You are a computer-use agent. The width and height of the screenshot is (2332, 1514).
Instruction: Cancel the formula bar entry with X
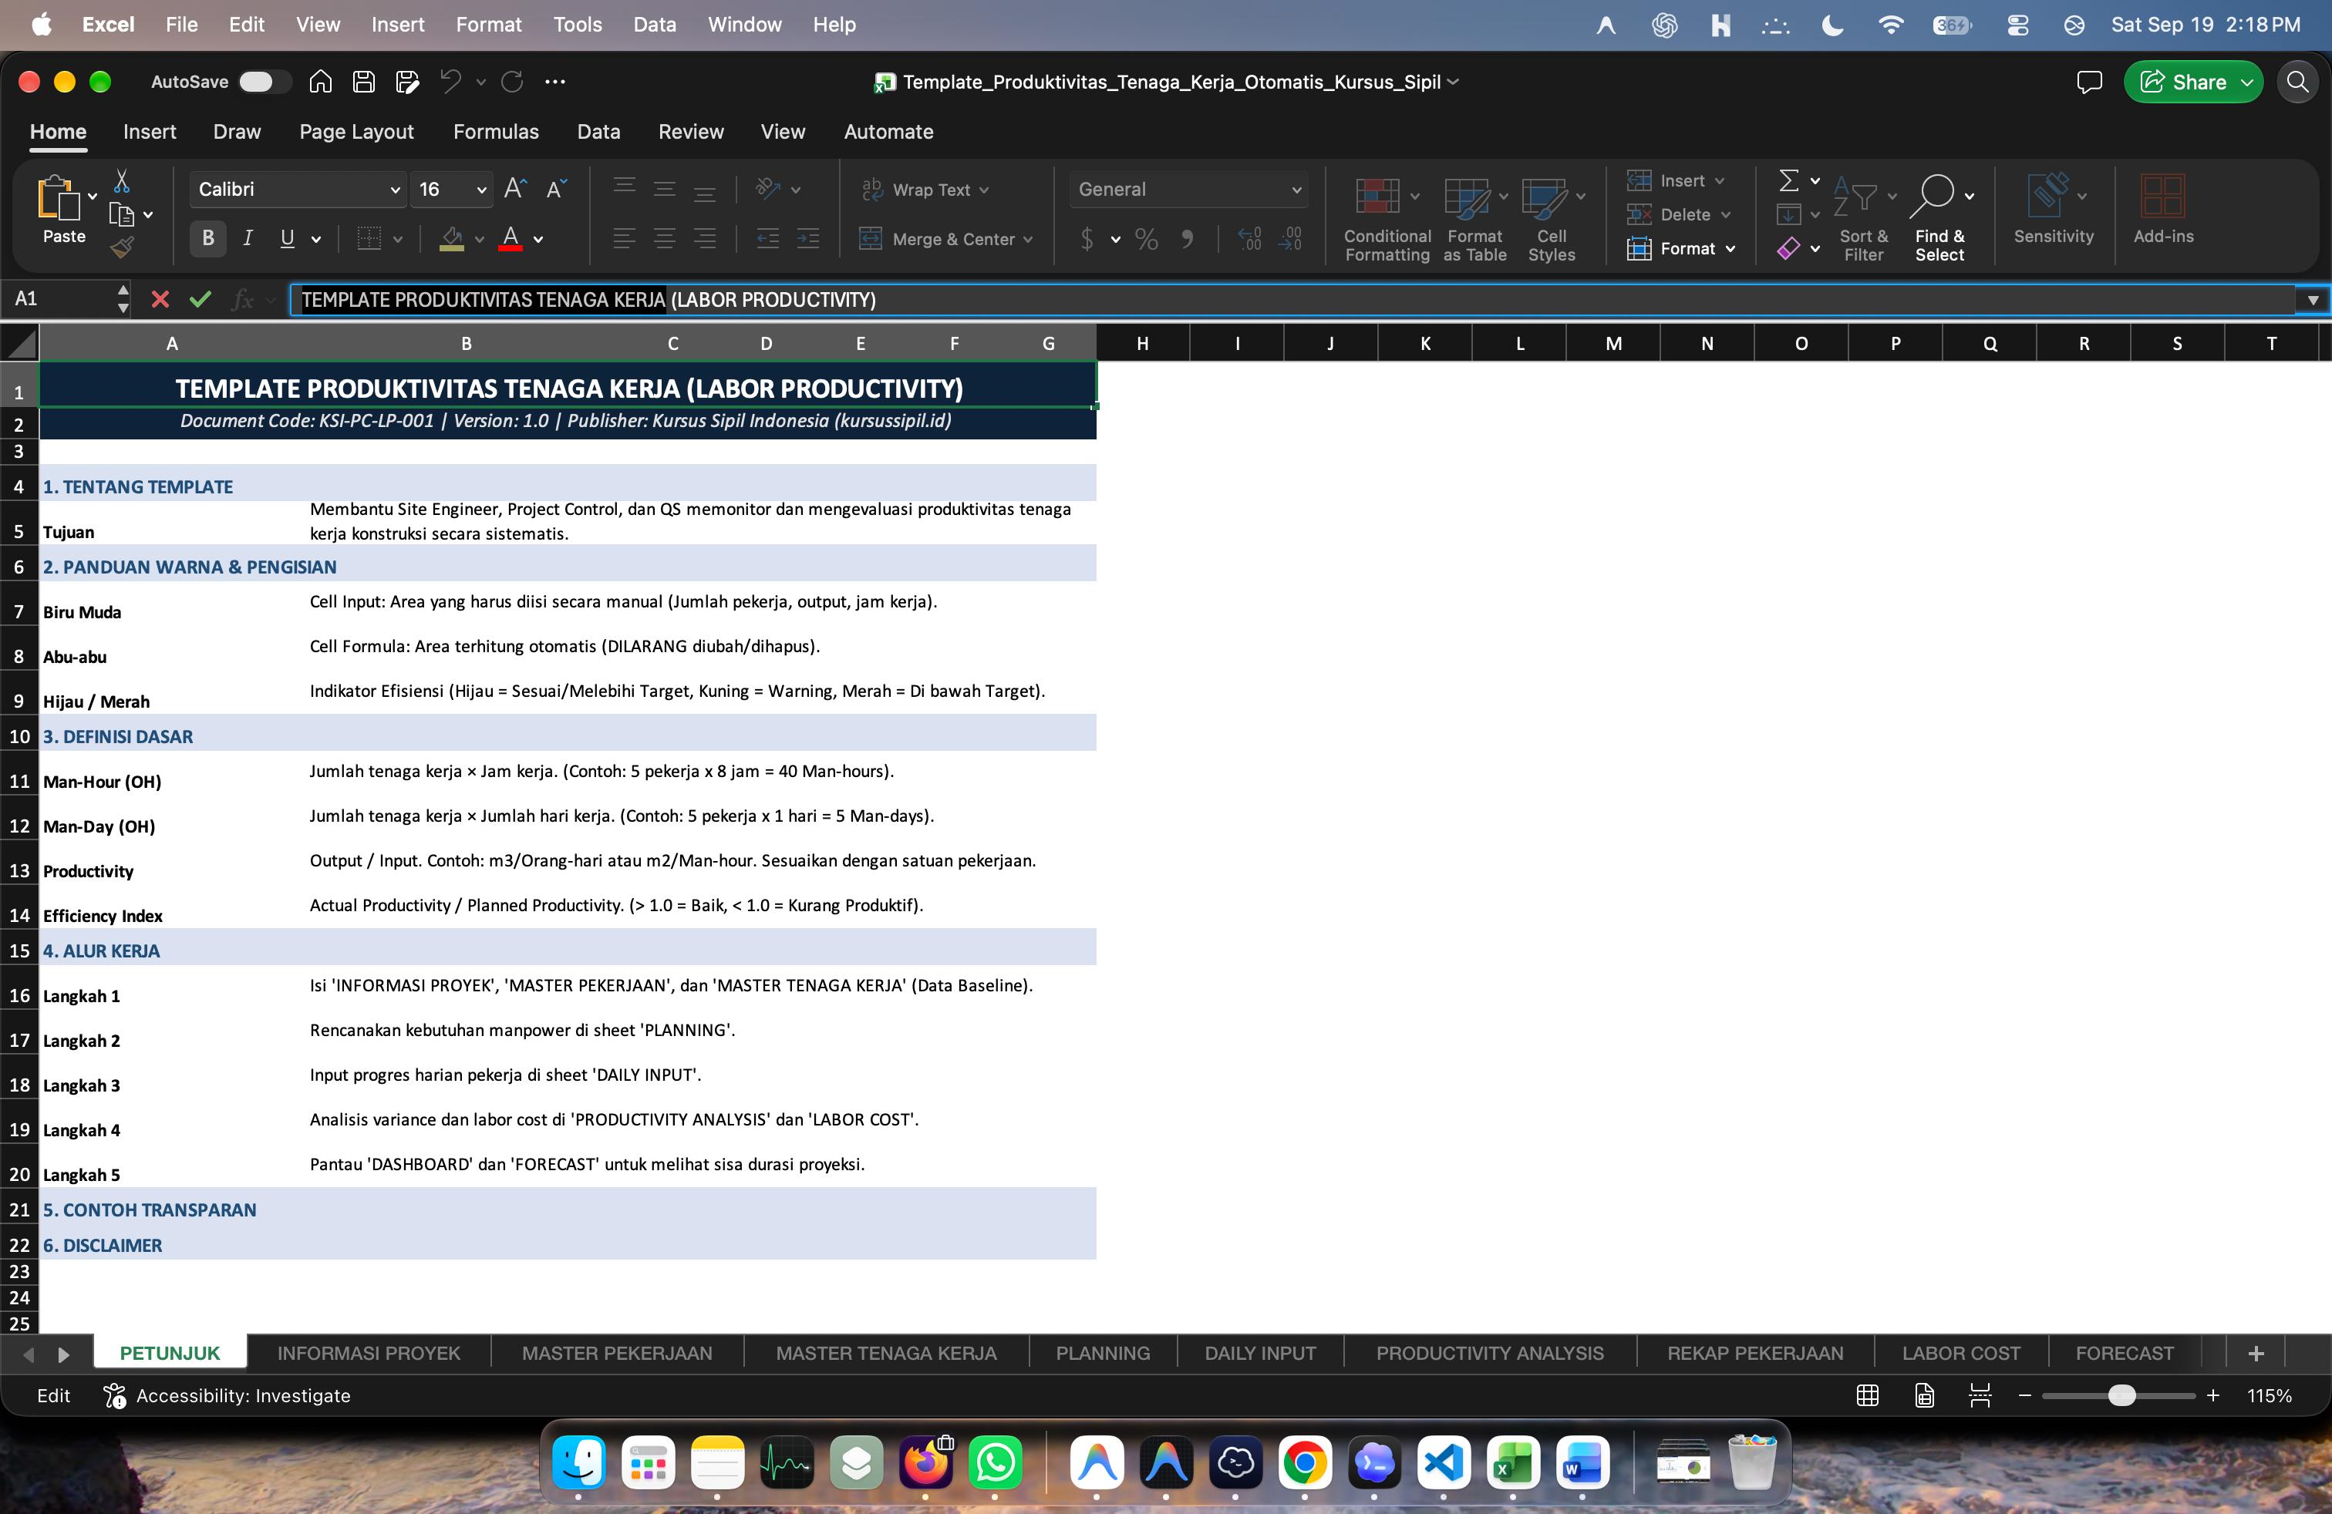point(160,300)
